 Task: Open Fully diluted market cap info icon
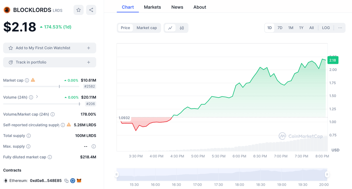tap(50, 157)
